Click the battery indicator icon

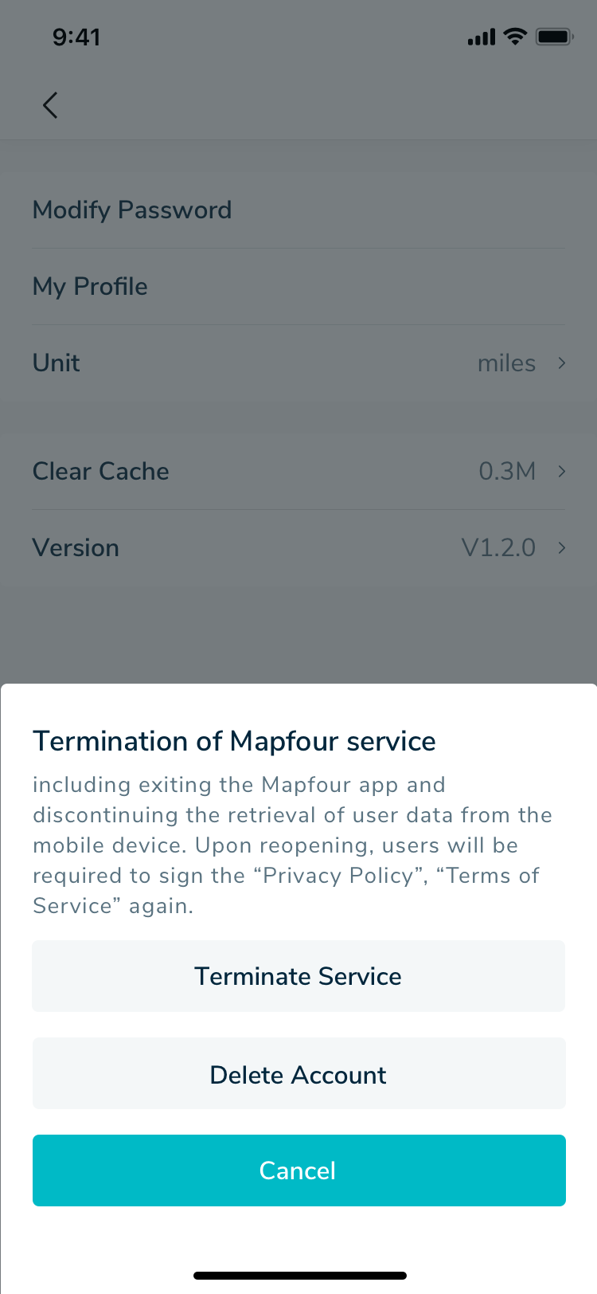tap(554, 37)
